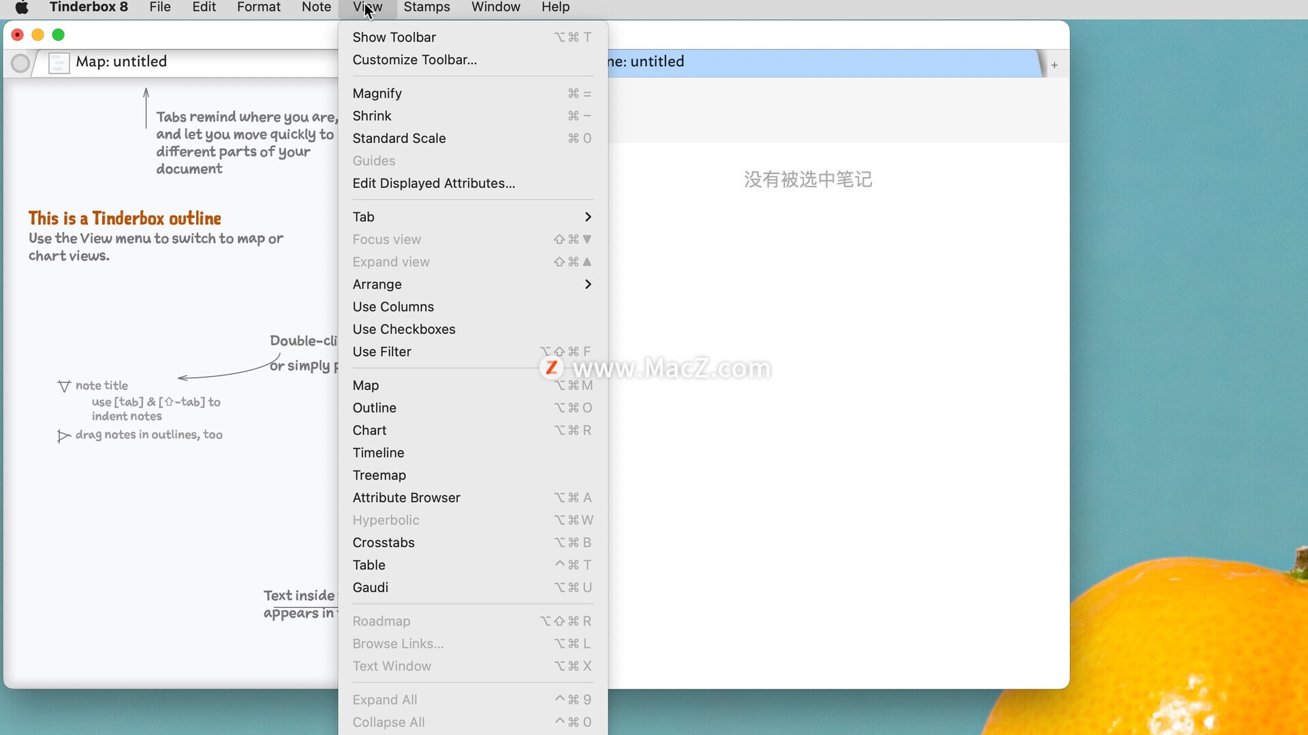Switch to Outline view

pyautogui.click(x=472, y=408)
